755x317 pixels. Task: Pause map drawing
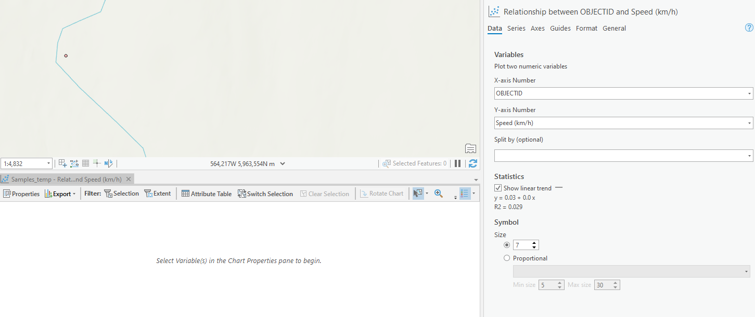(457, 163)
